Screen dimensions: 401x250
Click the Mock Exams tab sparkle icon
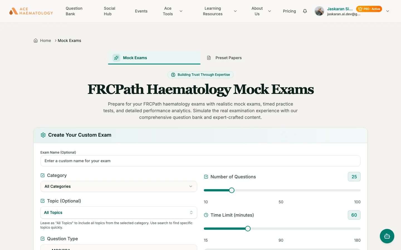(x=116, y=58)
